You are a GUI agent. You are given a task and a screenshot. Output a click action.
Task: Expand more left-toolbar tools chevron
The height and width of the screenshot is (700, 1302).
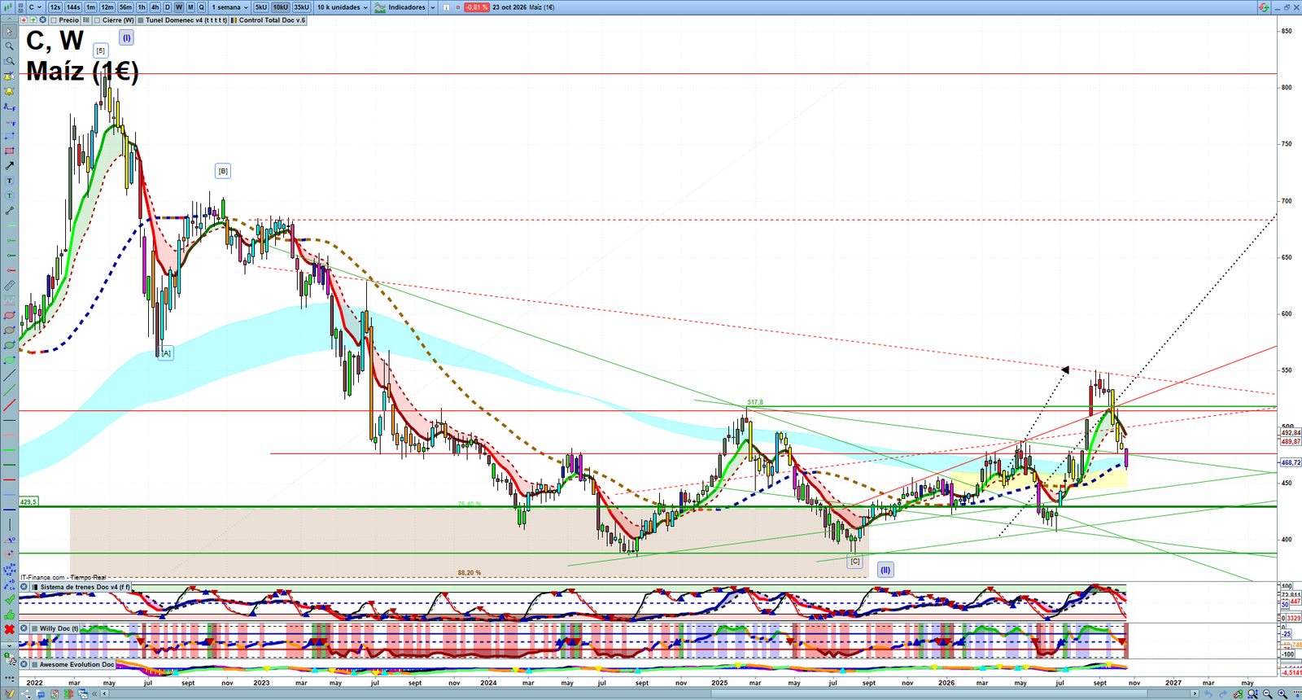click(x=9, y=644)
